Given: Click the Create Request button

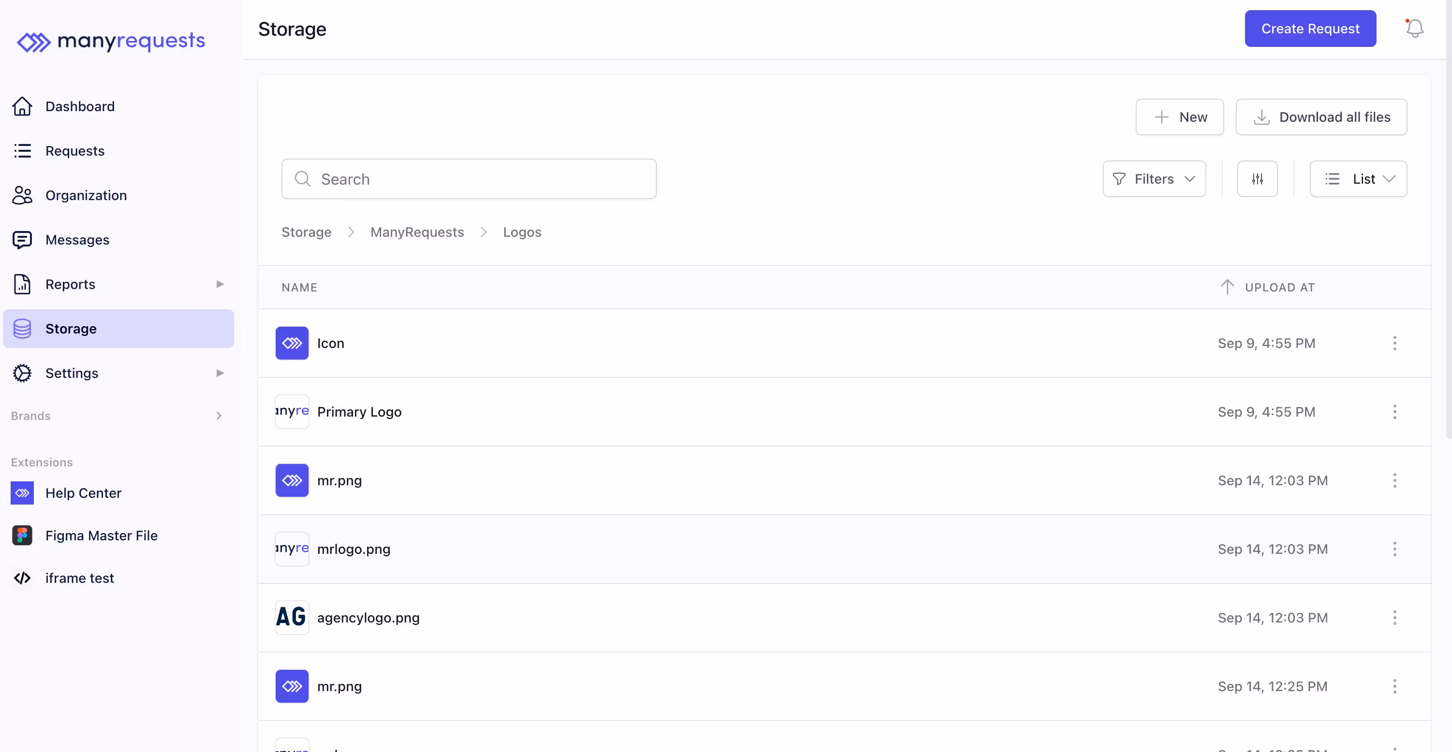Looking at the screenshot, I should [x=1310, y=29].
